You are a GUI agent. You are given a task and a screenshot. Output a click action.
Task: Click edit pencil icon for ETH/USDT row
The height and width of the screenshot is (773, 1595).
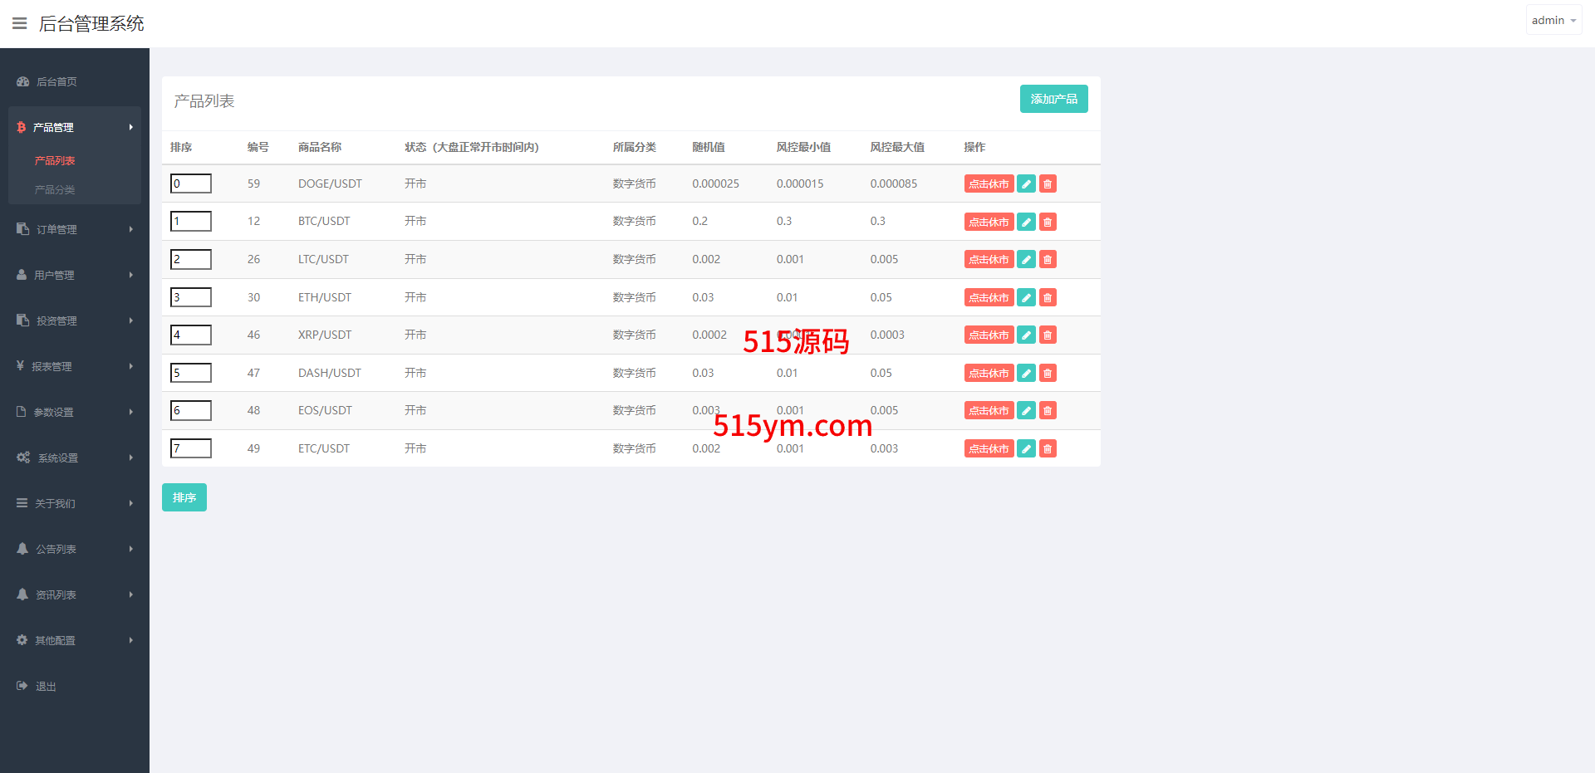tap(1026, 297)
